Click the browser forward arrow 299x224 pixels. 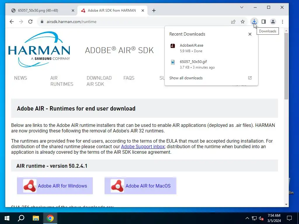pyautogui.click(x=21, y=22)
